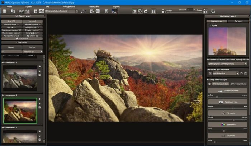Toggle the eye preview icon in toolbar

click(x=134, y=11)
